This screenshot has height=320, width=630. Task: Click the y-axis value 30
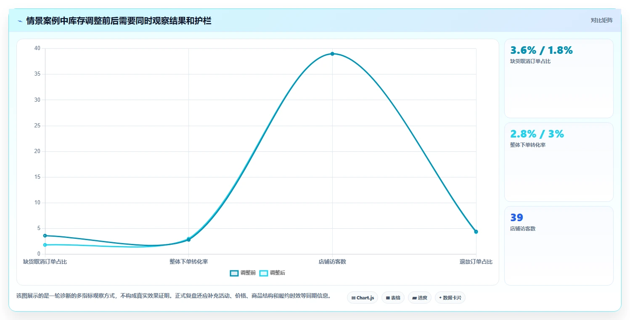point(37,100)
